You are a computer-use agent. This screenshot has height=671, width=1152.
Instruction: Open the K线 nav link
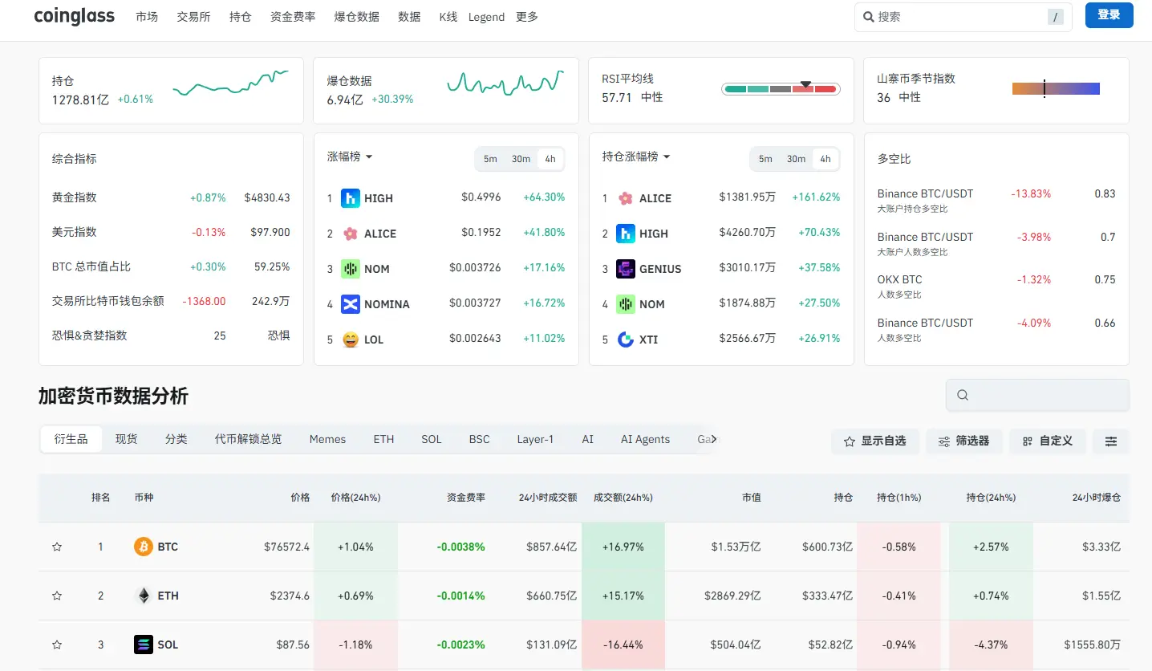(x=448, y=17)
